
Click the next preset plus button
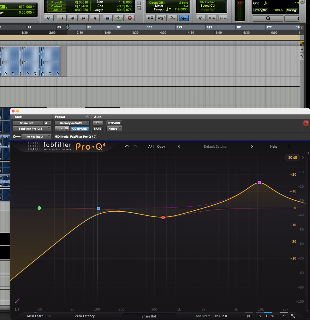(62, 129)
